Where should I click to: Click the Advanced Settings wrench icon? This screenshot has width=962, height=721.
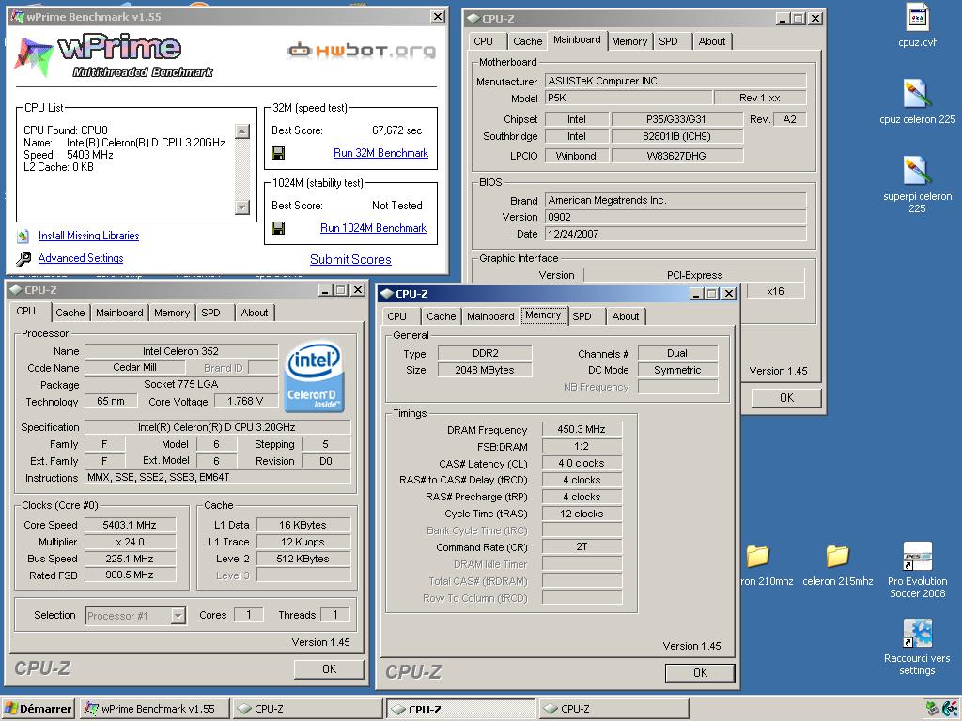point(23,258)
